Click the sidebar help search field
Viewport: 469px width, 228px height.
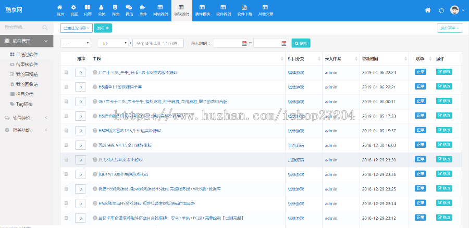[22, 28]
